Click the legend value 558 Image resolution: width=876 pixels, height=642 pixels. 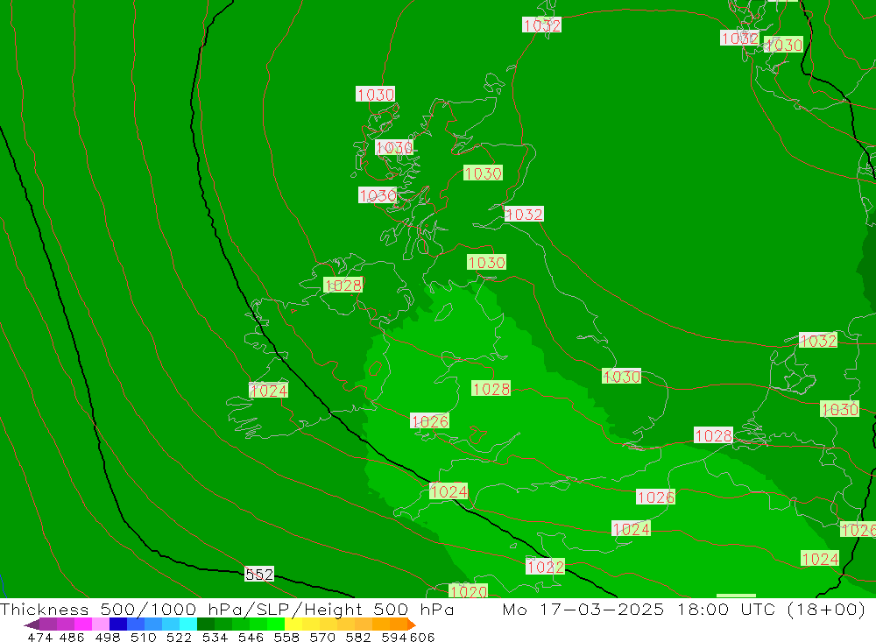(x=286, y=637)
